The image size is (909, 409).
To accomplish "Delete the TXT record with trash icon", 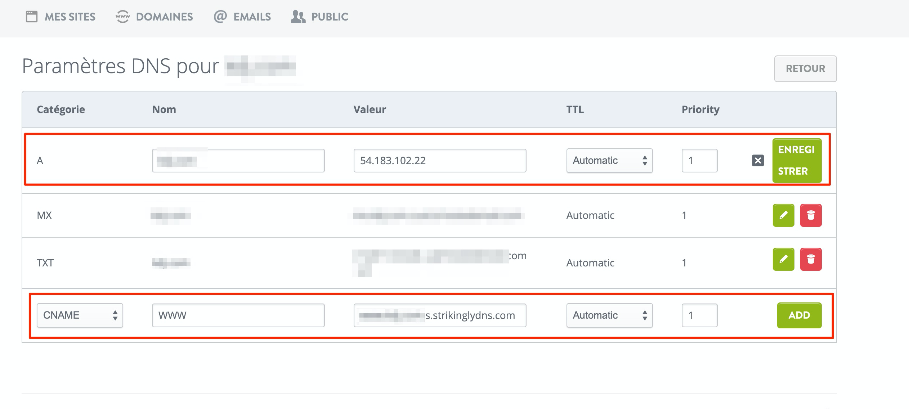I will (811, 259).
